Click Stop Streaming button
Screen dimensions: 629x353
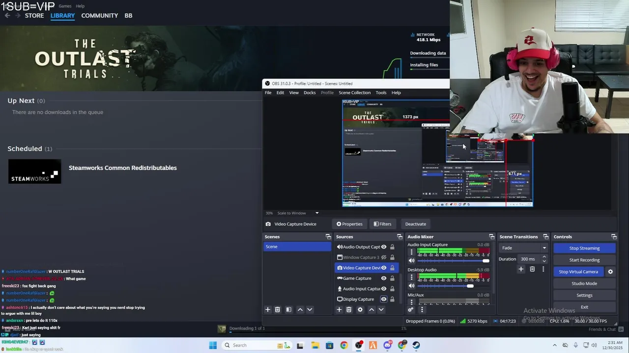point(584,248)
